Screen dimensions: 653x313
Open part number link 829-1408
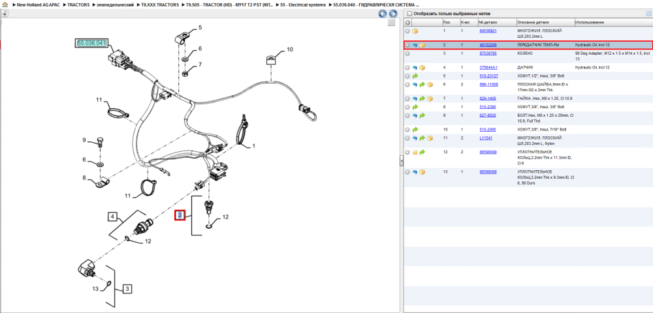point(487,98)
